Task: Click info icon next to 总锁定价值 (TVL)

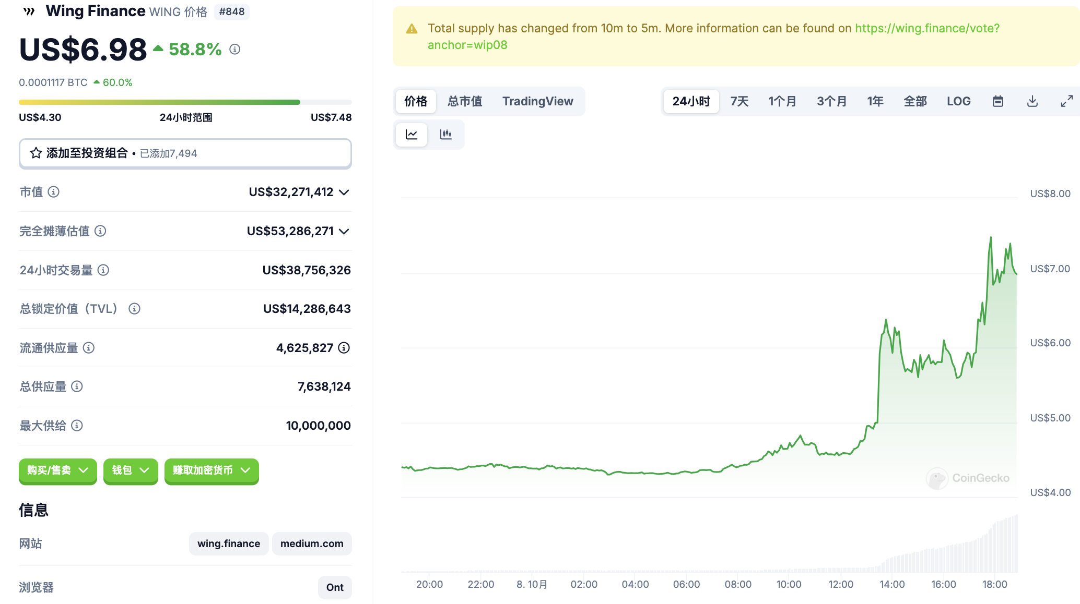Action: point(134,309)
